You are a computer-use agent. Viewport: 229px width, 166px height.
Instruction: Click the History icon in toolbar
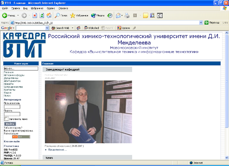click(110, 15)
